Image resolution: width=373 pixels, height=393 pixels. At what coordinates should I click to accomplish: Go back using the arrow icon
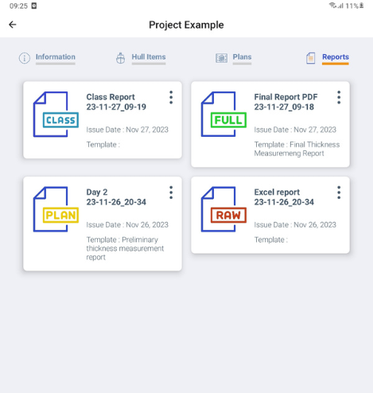[x=13, y=25]
